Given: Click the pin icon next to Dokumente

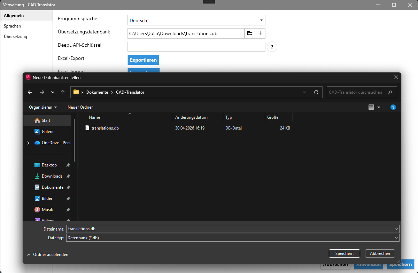Looking at the screenshot, I should pyautogui.click(x=68, y=187).
